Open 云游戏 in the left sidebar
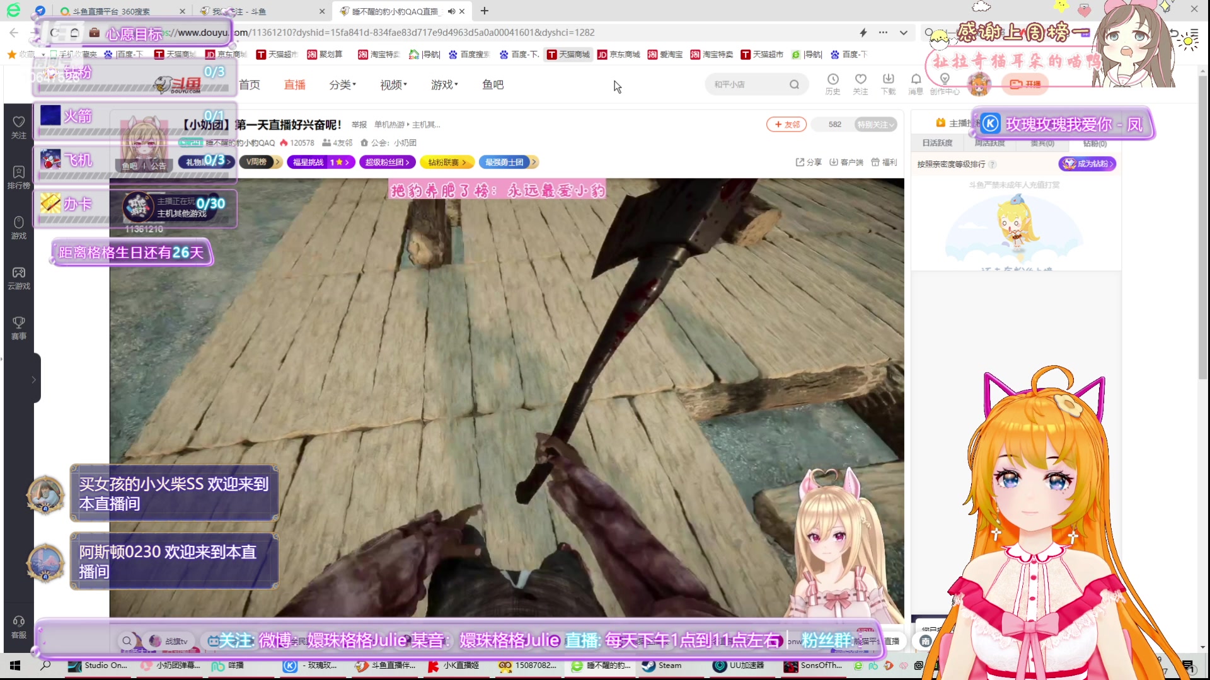Viewport: 1210px width, 680px height. [x=19, y=278]
